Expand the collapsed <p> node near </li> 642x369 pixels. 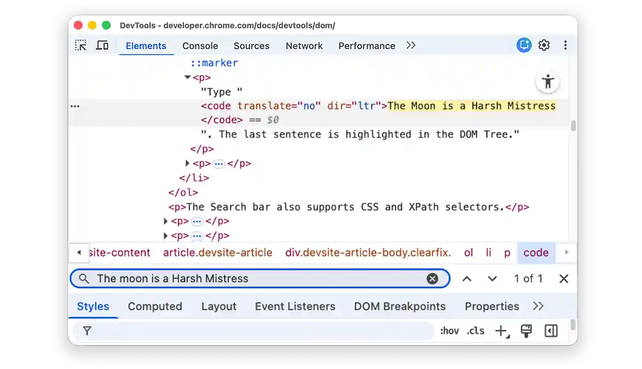(186, 164)
